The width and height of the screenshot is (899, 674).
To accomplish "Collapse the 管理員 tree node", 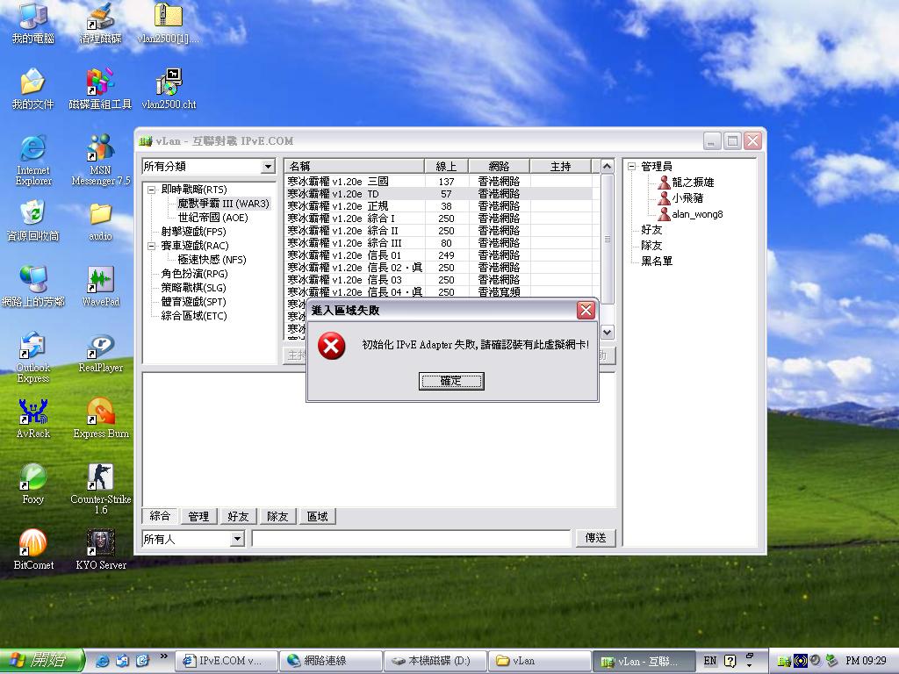I will pos(632,167).
